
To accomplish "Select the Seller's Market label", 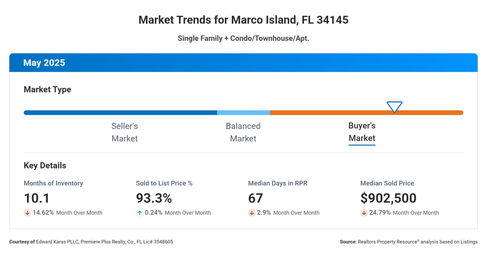I will tap(125, 132).
